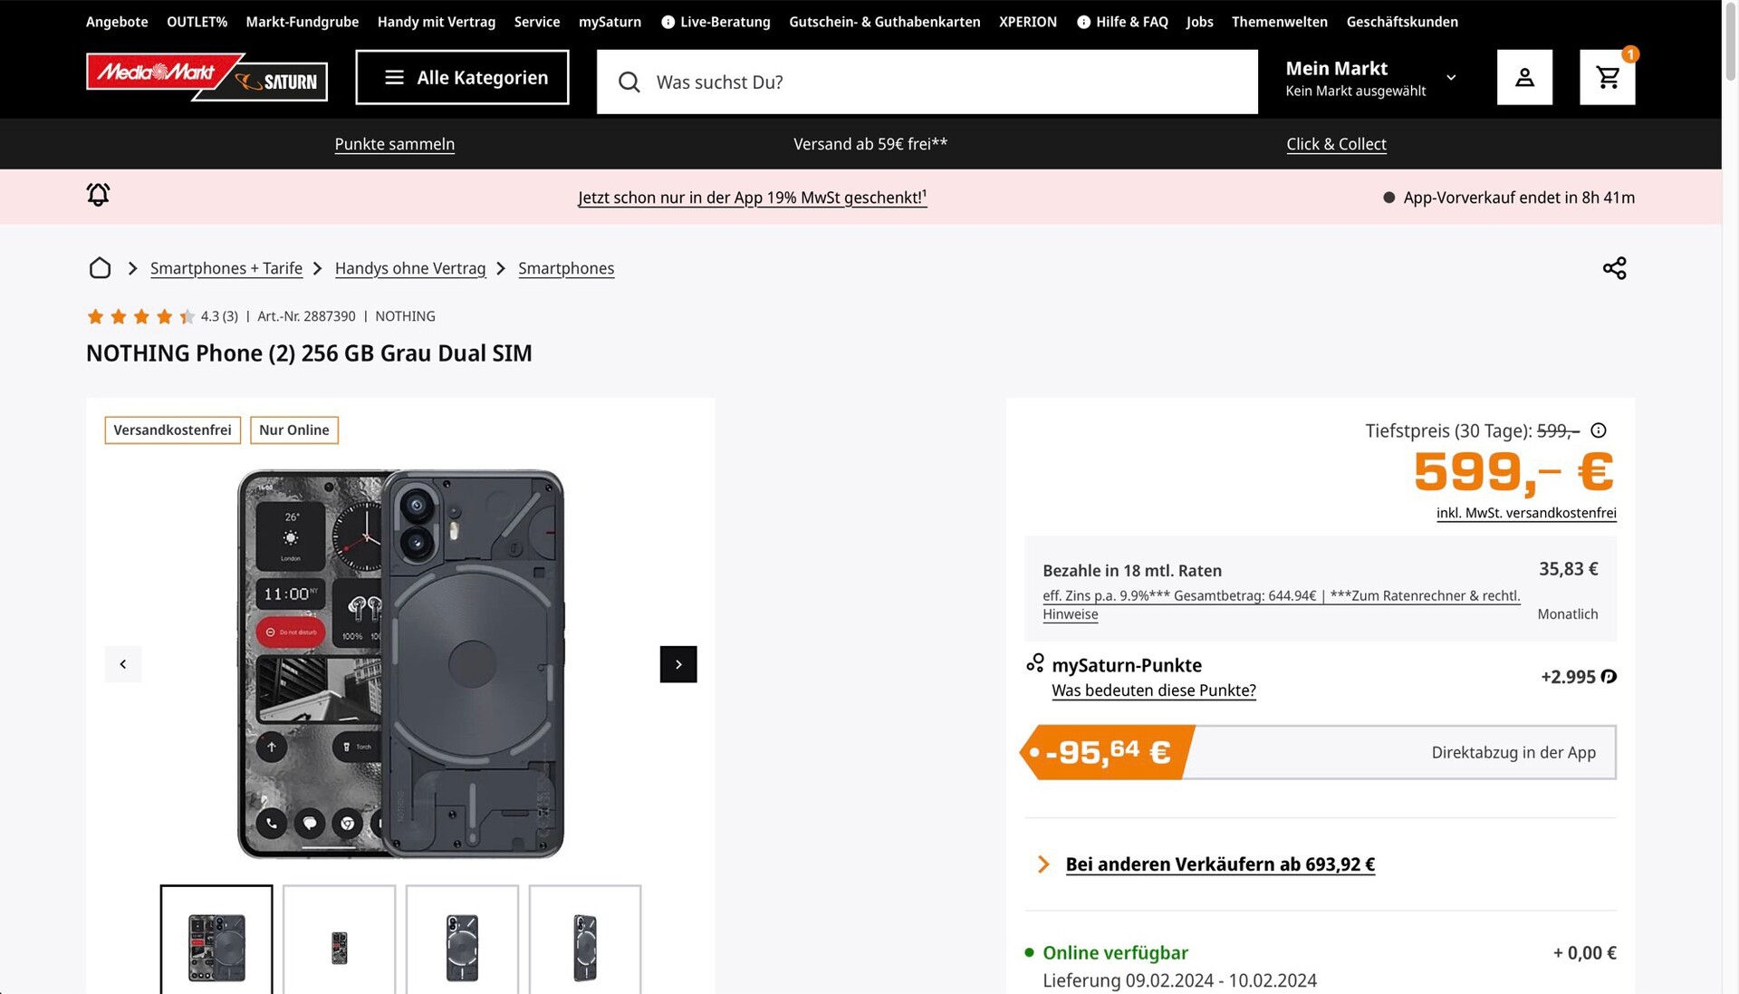Click the MediaMarkt Saturn logo

pyautogui.click(x=207, y=78)
